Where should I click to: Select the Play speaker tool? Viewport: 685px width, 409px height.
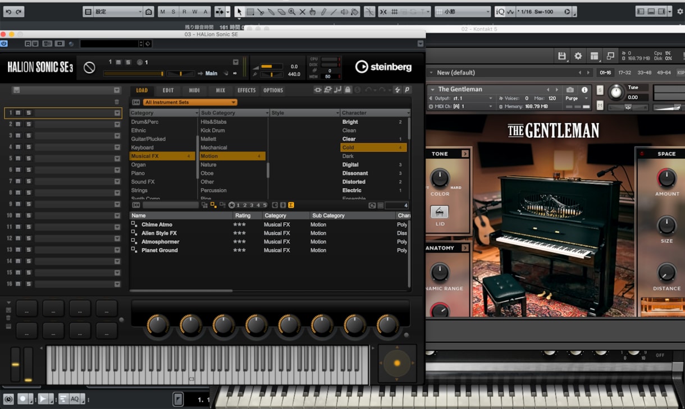(344, 12)
